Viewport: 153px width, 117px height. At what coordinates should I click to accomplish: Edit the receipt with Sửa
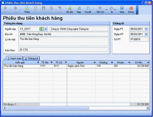point(36,10)
